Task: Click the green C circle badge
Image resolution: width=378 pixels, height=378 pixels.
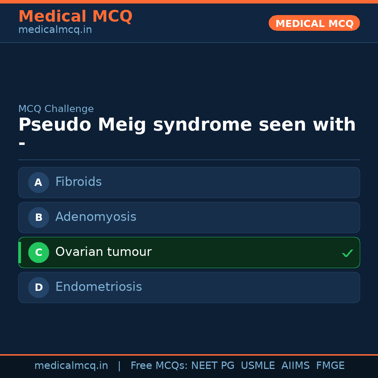Action: tap(38, 252)
